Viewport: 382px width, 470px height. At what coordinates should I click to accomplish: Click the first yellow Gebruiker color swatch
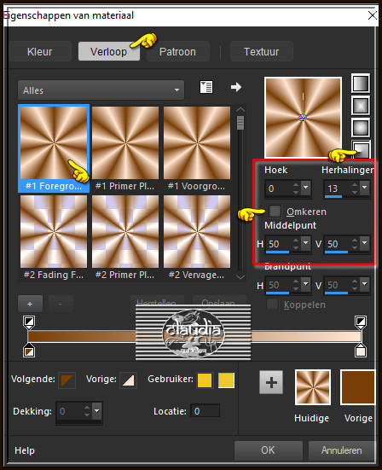pos(205,380)
